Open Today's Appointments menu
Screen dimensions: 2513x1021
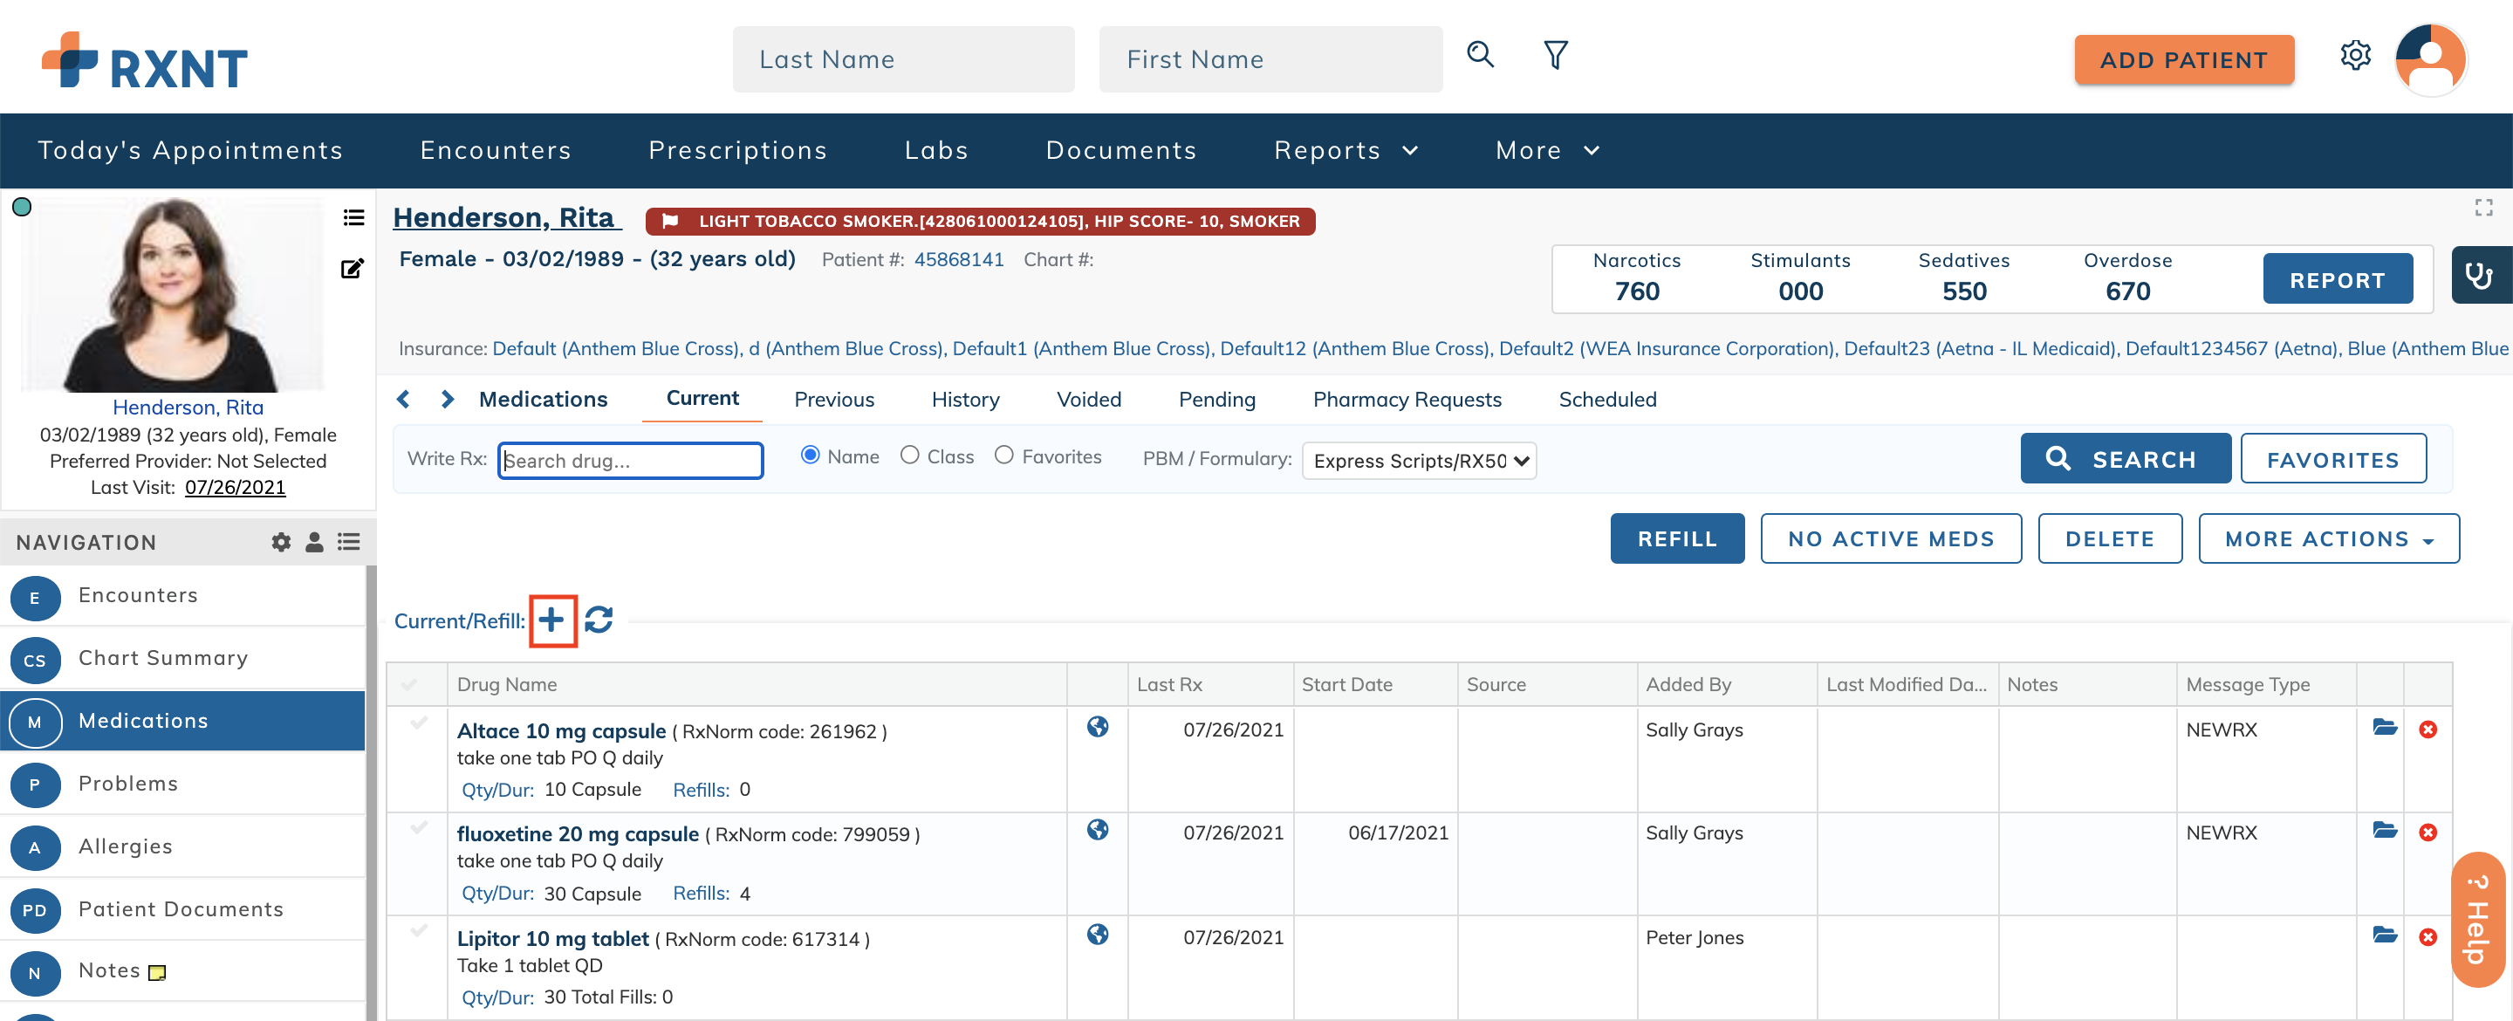pos(190,150)
